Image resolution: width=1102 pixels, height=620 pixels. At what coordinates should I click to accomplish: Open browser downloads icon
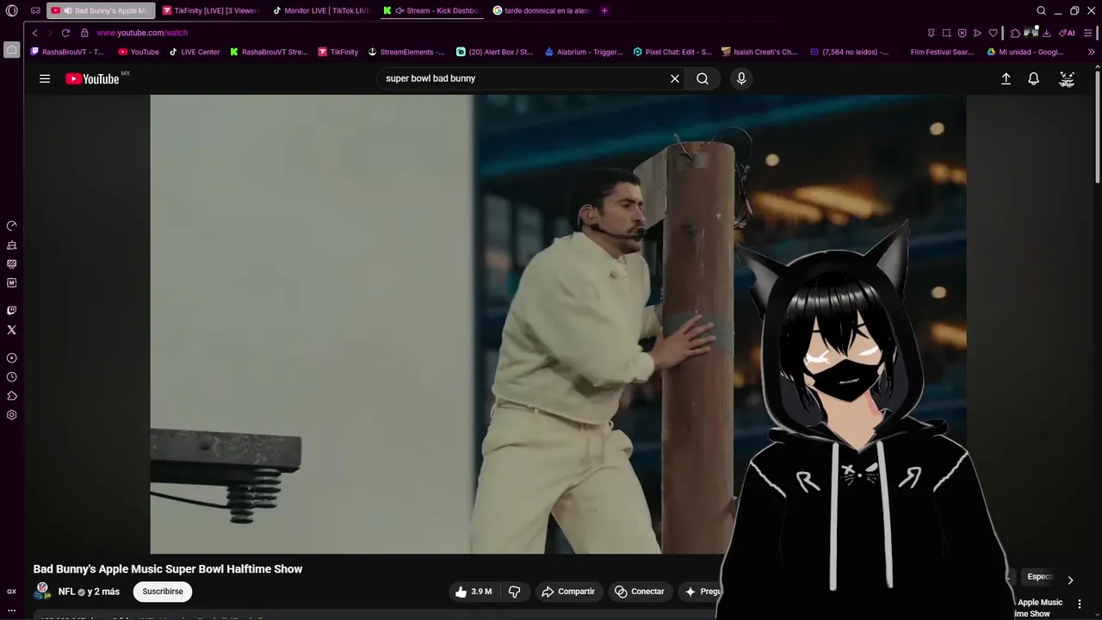[1046, 33]
